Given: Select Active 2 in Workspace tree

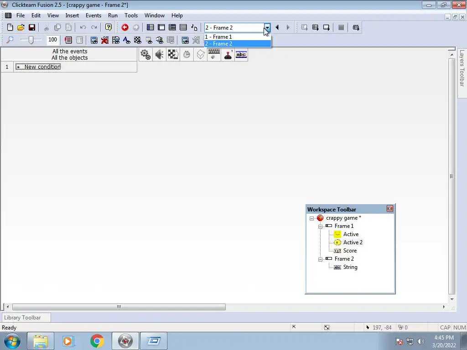Looking at the screenshot, I should point(353,242).
